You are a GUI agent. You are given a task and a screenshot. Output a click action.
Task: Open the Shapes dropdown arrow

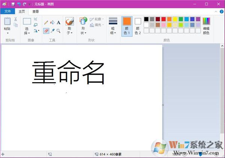(85, 33)
